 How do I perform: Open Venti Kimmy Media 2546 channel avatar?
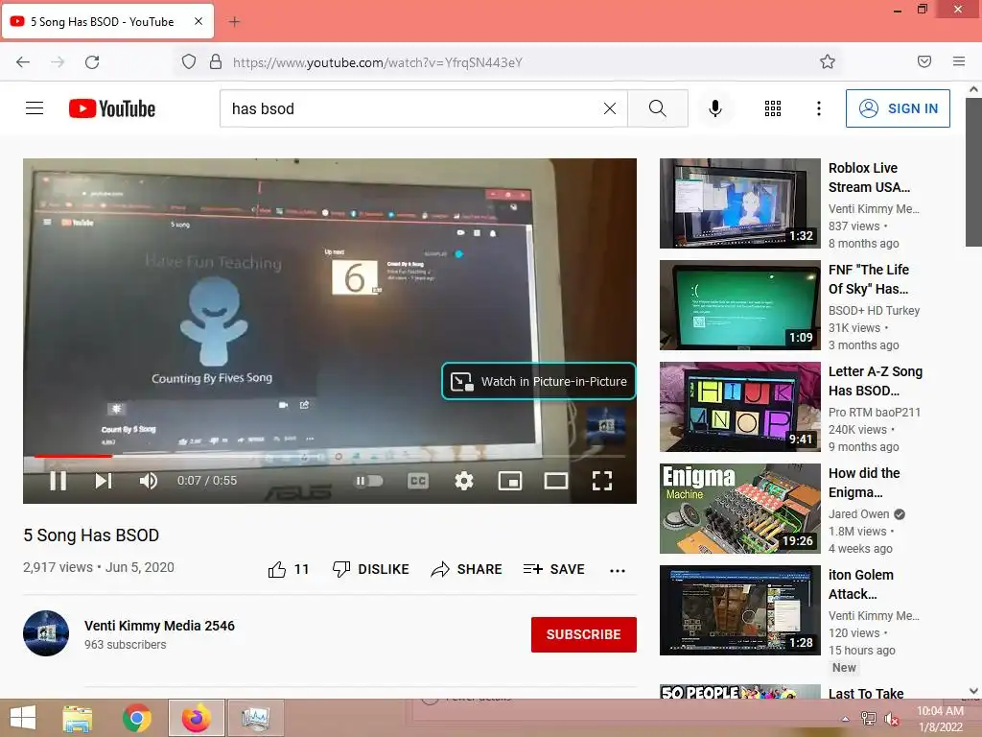(46, 633)
